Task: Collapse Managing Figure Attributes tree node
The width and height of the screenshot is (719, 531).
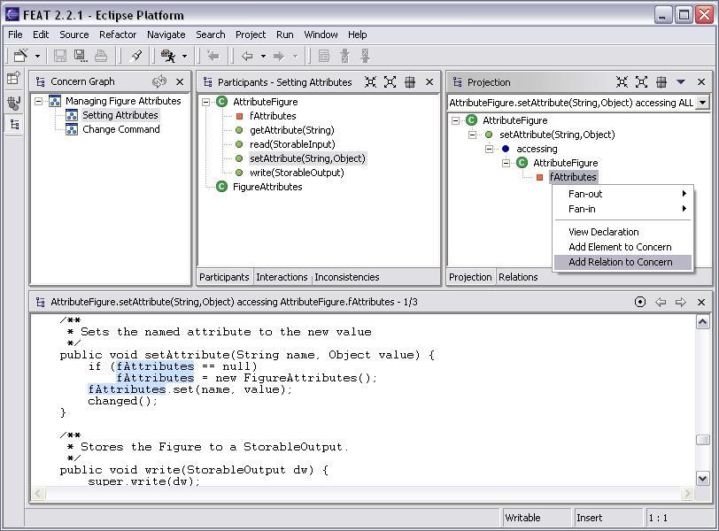Action: [x=39, y=101]
